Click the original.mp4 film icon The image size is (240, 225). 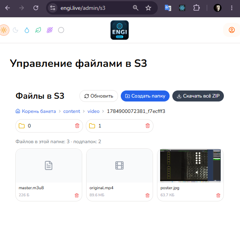coord(119,166)
